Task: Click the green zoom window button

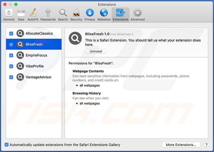Action: click(x=16, y=4)
